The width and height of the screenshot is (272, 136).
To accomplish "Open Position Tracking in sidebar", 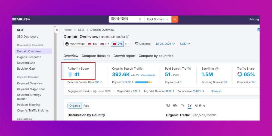I will (29, 105).
